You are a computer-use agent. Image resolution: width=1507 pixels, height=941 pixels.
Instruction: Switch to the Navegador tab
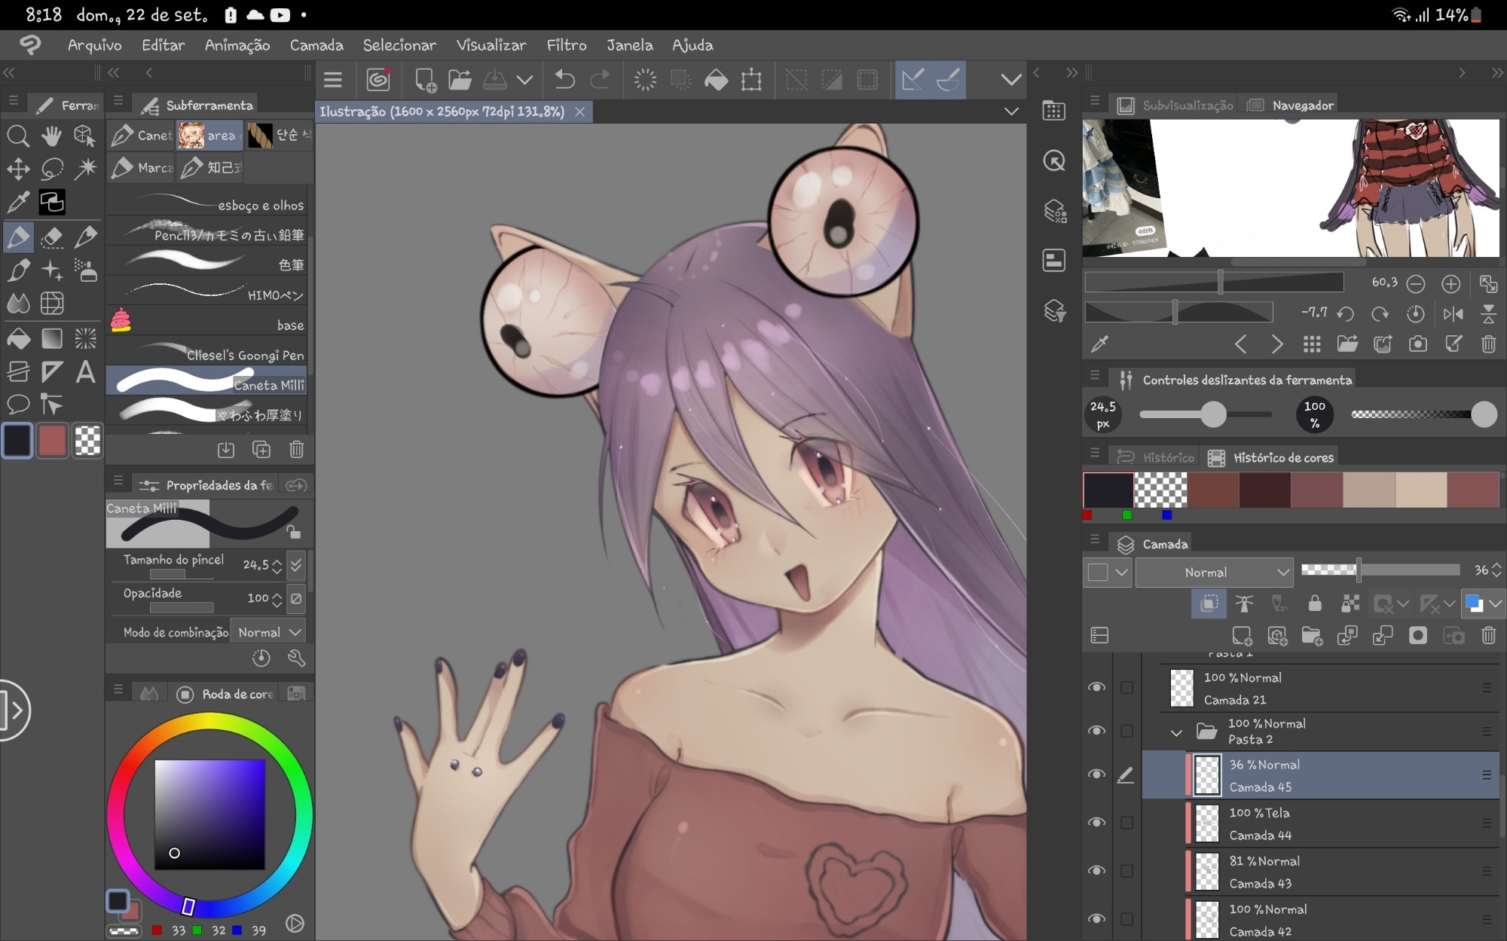[x=1291, y=105]
